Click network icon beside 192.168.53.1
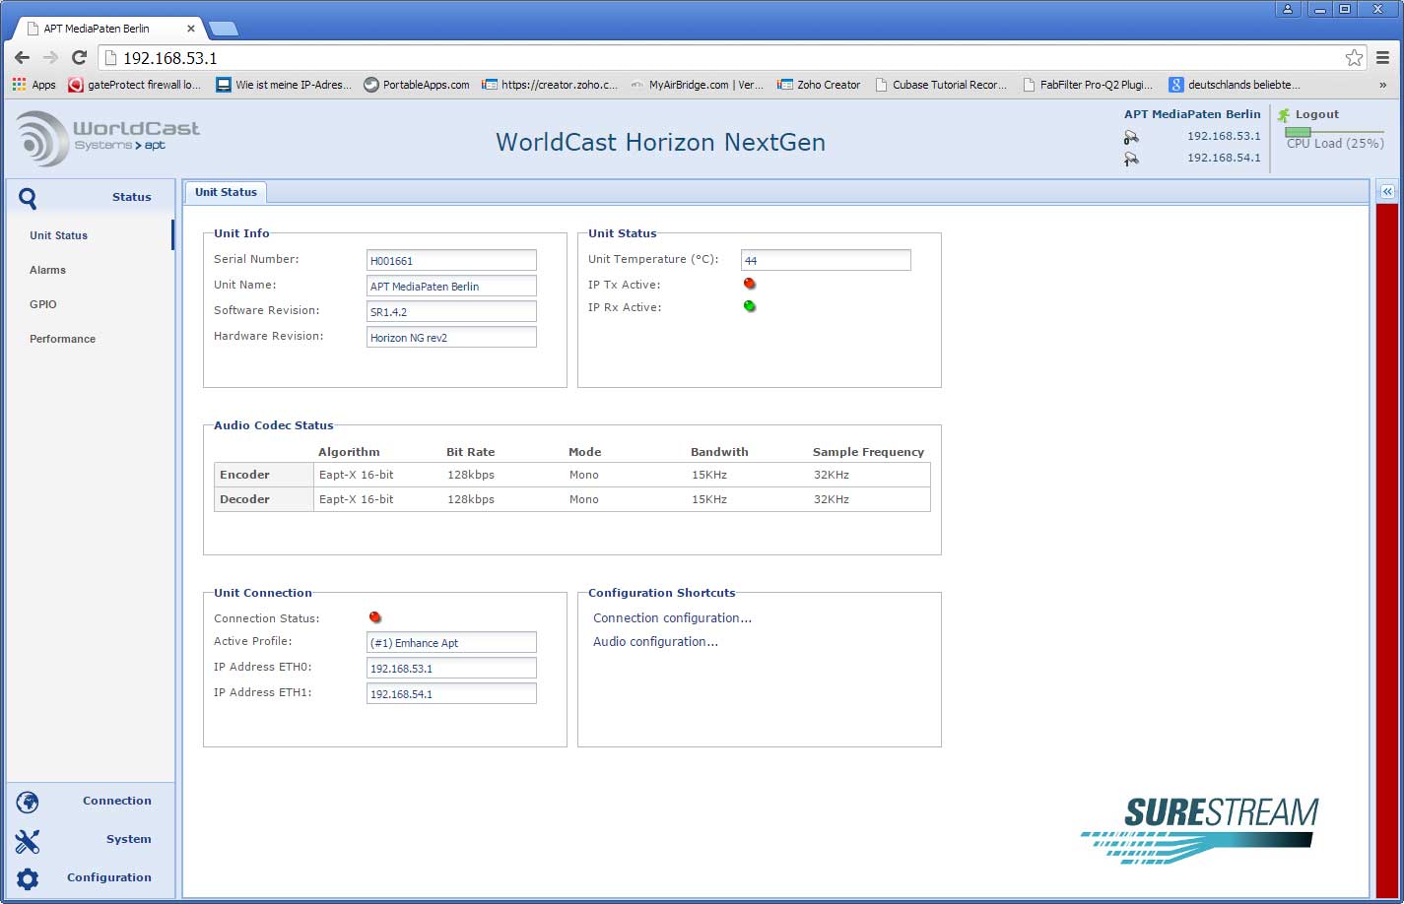Image resolution: width=1404 pixels, height=904 pixels. (1131, 137)
